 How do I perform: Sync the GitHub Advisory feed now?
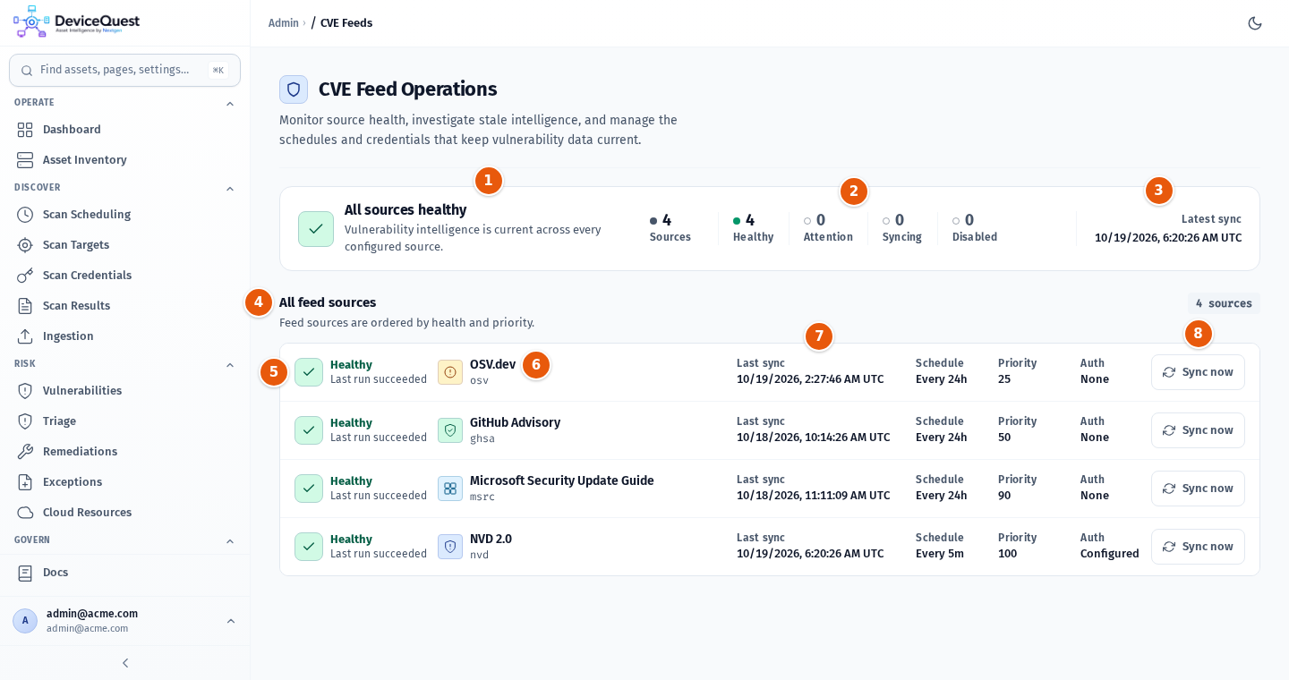coord(1198,430)
